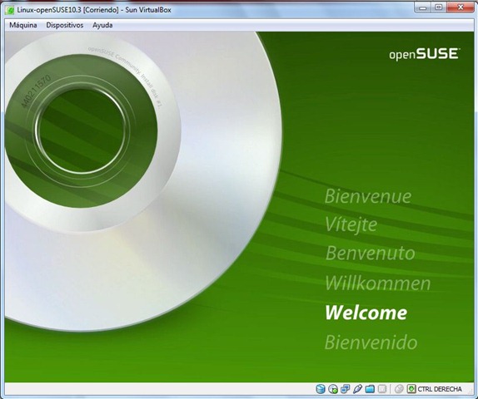Click the CD/DVD drive status icon
The width and height of the screenshot is (478, 399).
333,389
